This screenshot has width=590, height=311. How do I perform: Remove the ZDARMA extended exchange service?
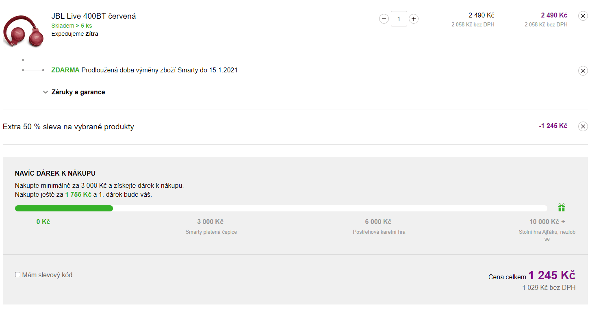click(x=583, y=71)
